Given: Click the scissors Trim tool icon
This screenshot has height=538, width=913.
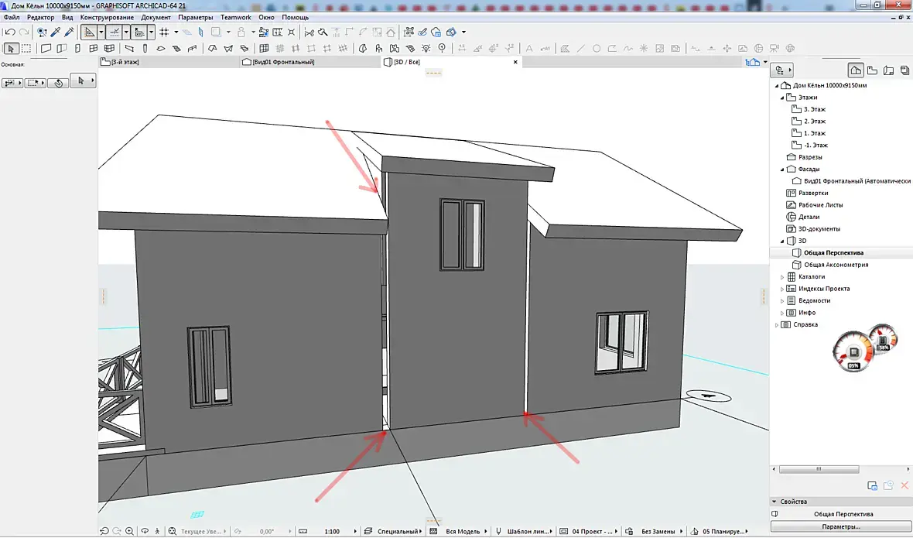Looking at the screenshot, I should pos(309,32).
